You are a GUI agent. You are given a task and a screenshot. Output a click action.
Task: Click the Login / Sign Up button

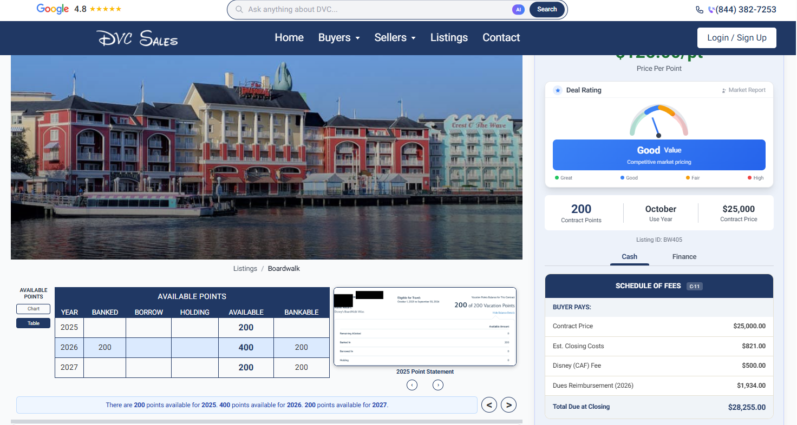coord(736,38)
